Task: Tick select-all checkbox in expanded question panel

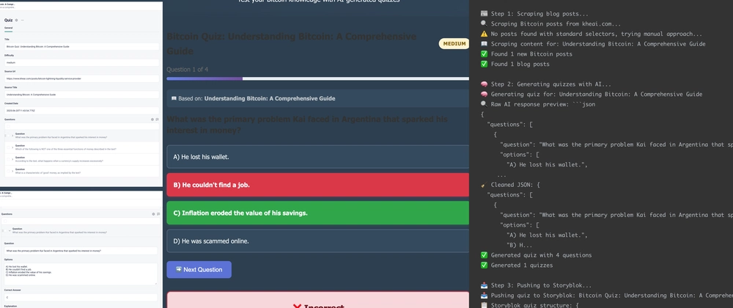Action: 5,221
